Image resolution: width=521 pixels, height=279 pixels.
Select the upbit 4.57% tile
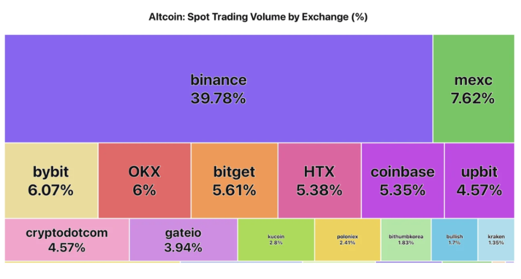pyautogui.click(x=479, y=180)
